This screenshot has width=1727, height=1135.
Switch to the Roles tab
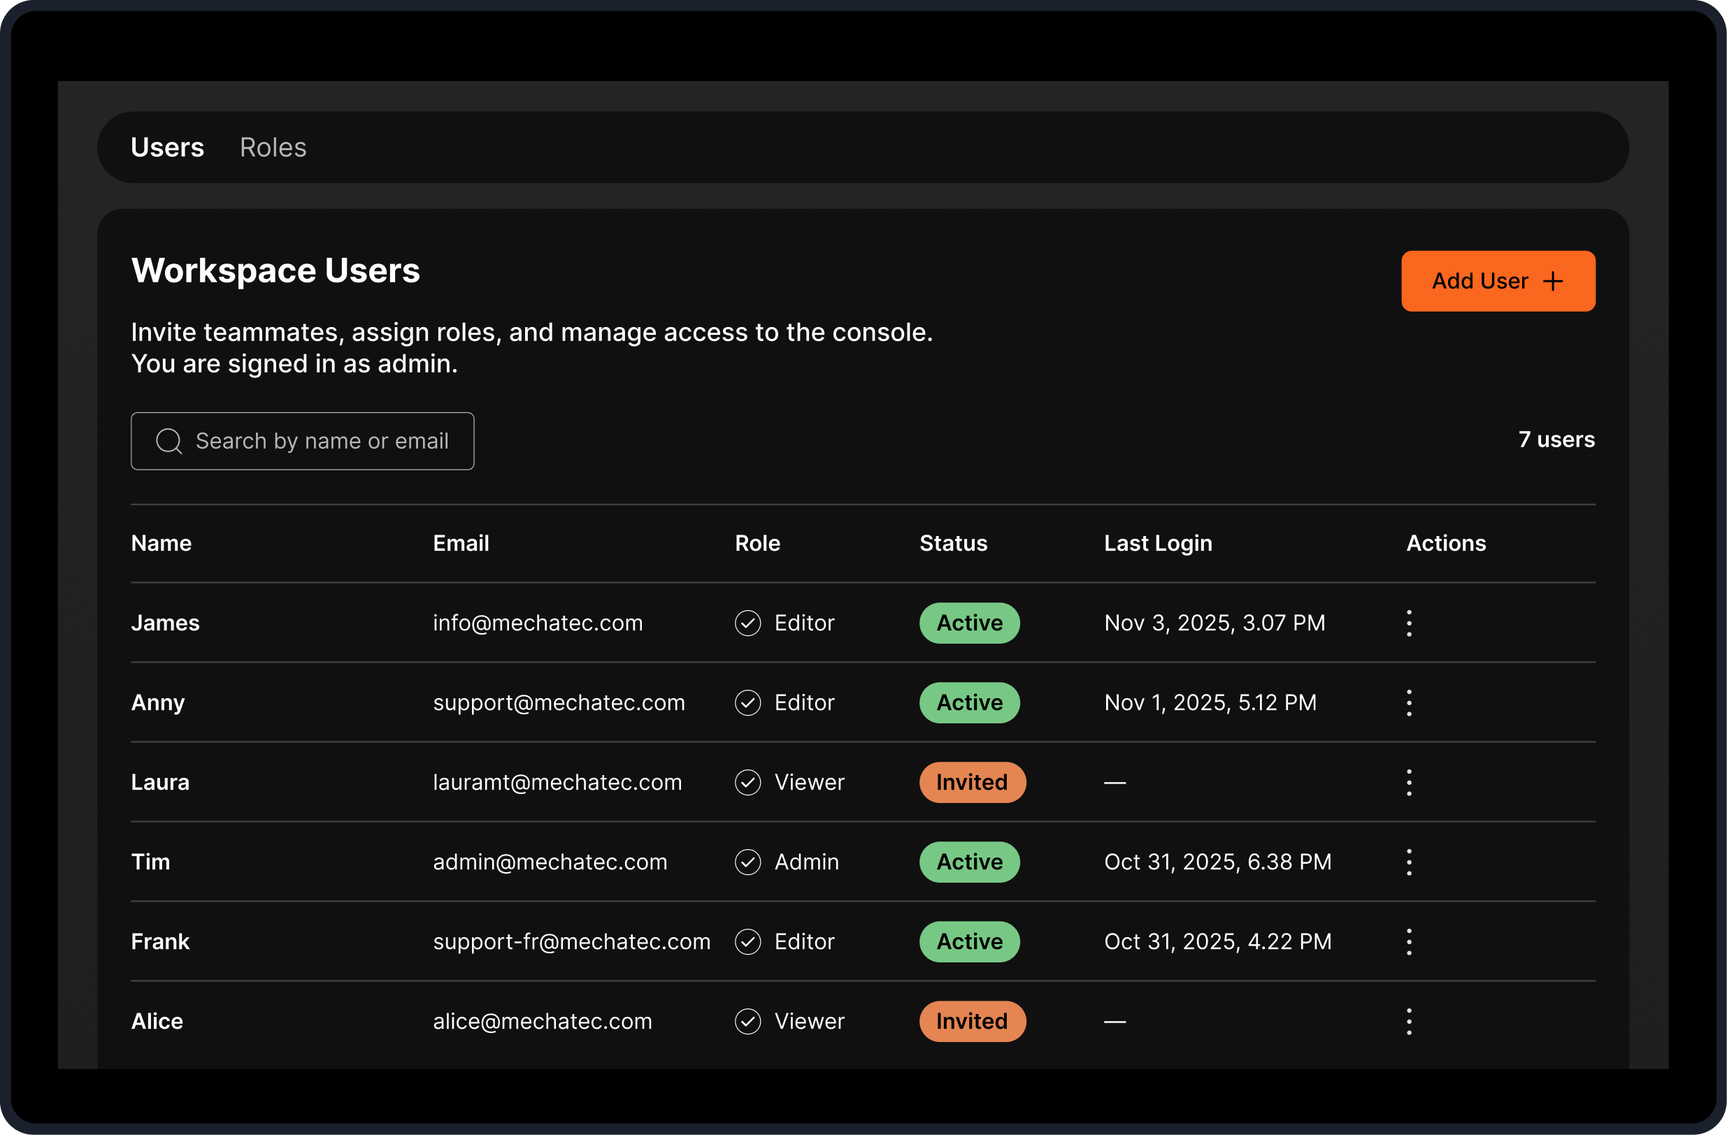click(273, 147)
